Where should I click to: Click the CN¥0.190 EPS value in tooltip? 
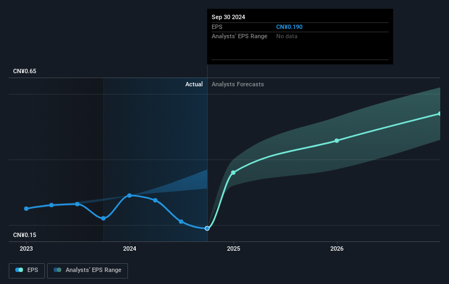click(289, 27)
